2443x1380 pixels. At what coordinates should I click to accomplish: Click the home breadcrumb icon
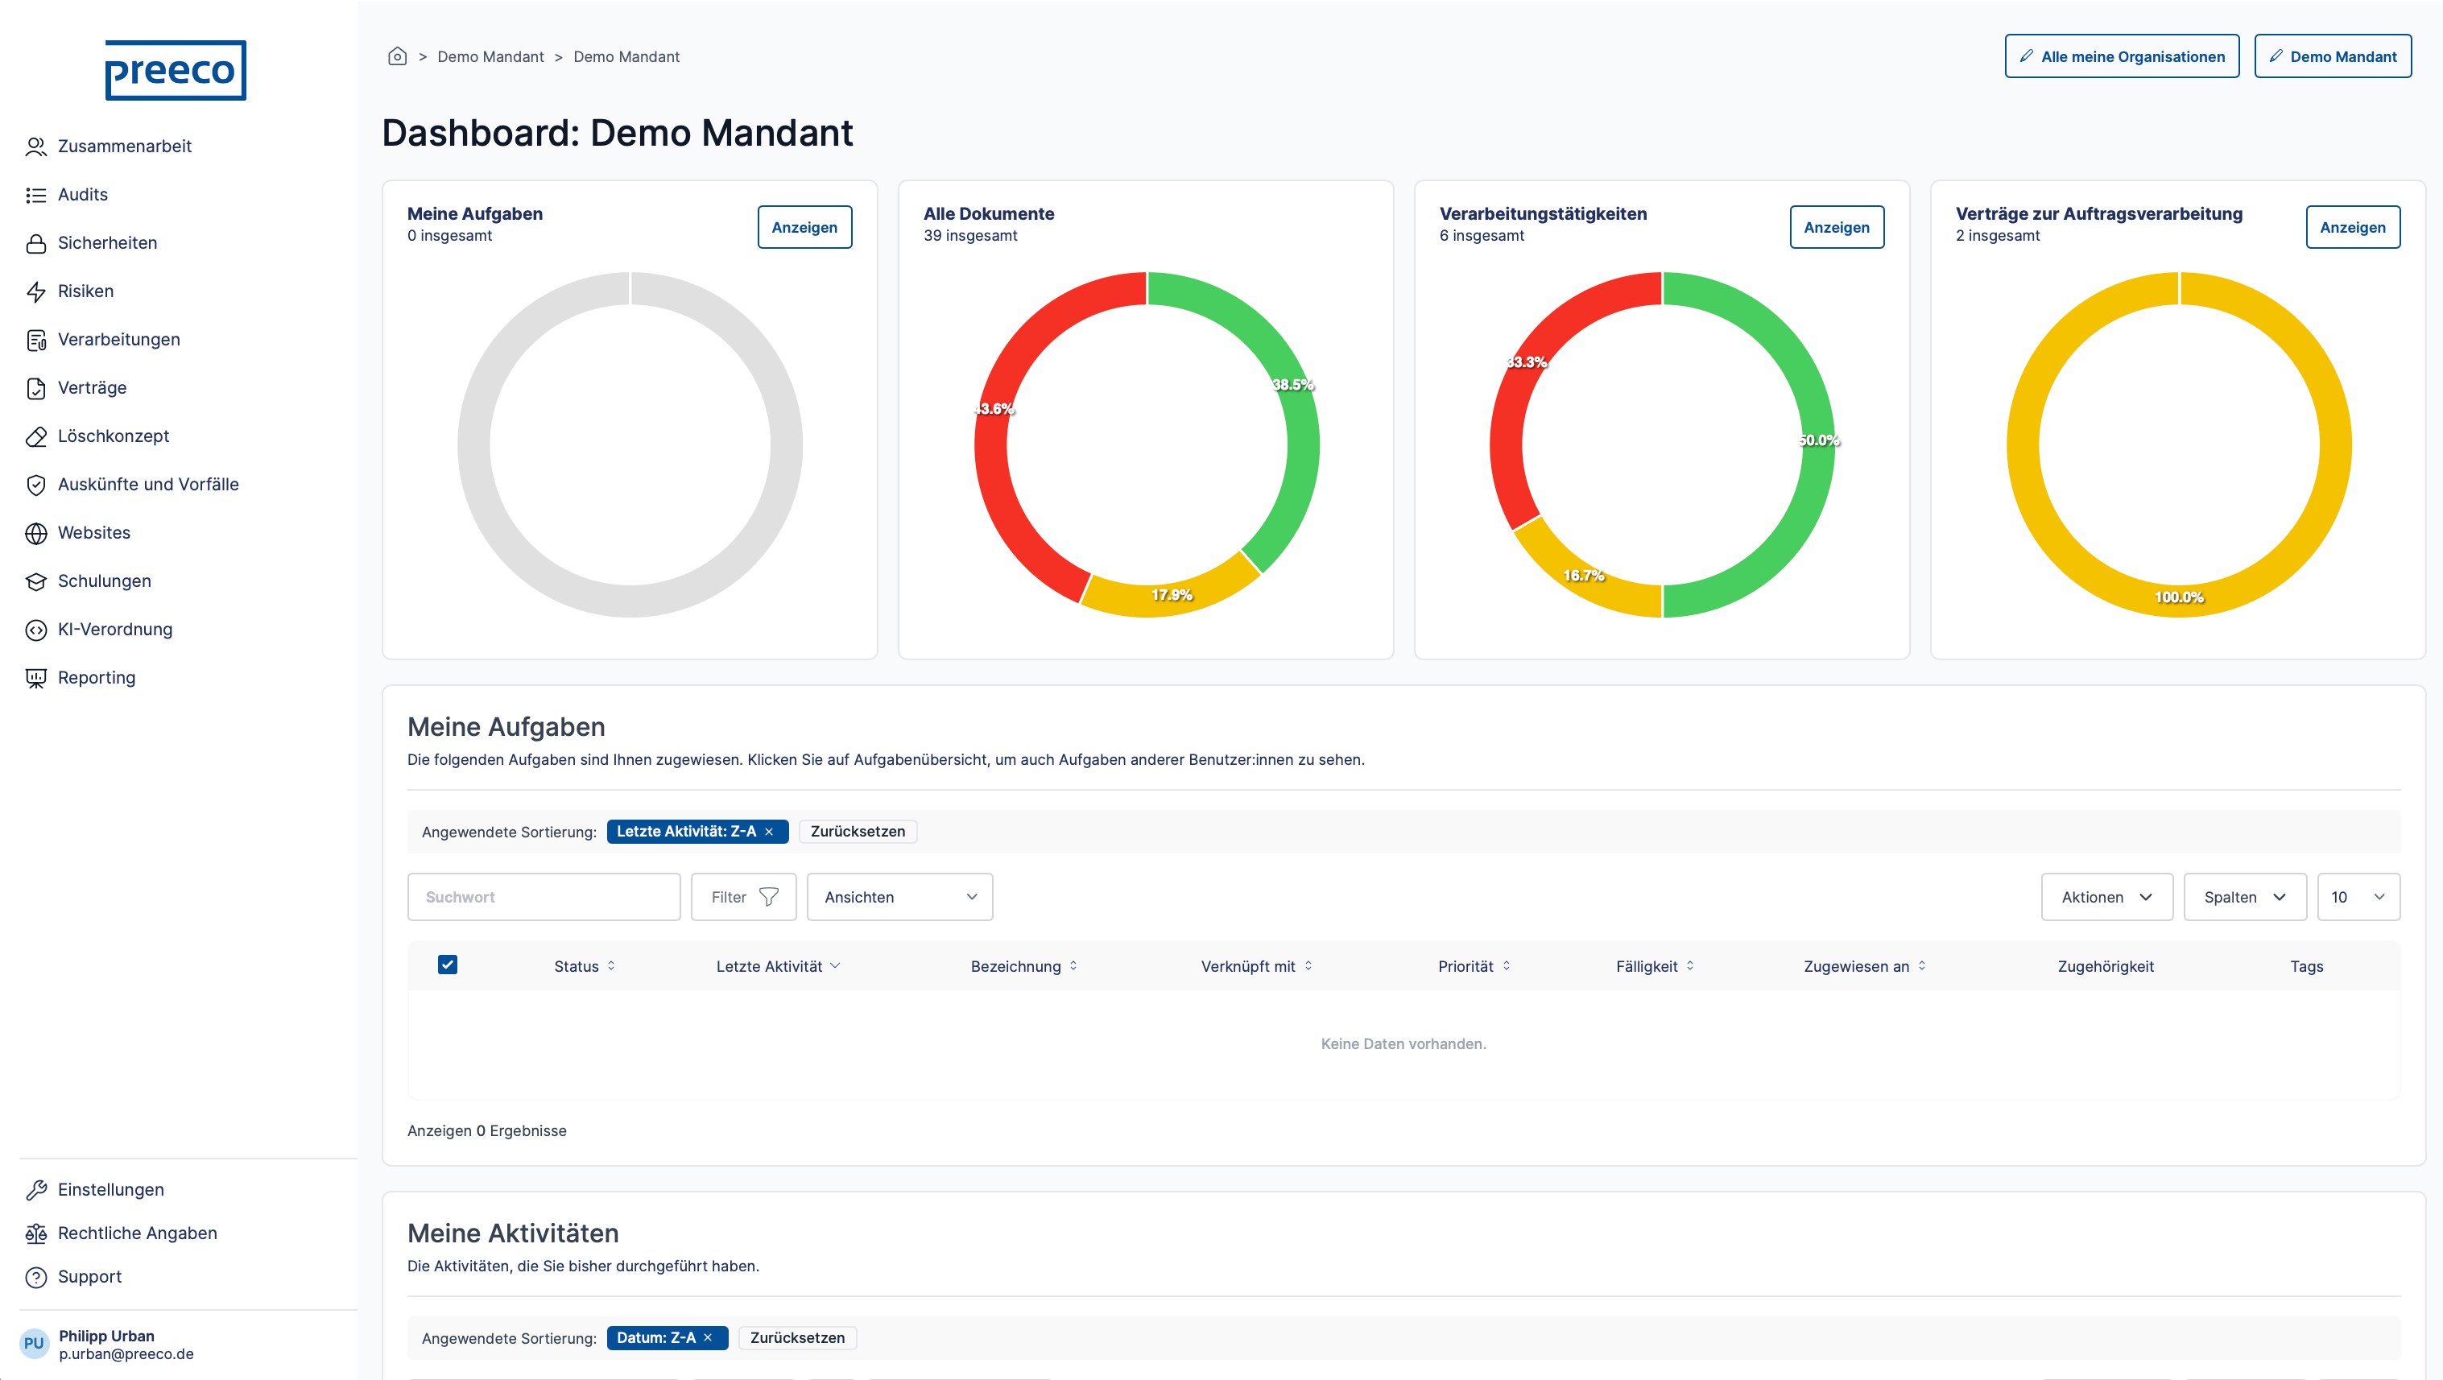click(x=397, y=56)
